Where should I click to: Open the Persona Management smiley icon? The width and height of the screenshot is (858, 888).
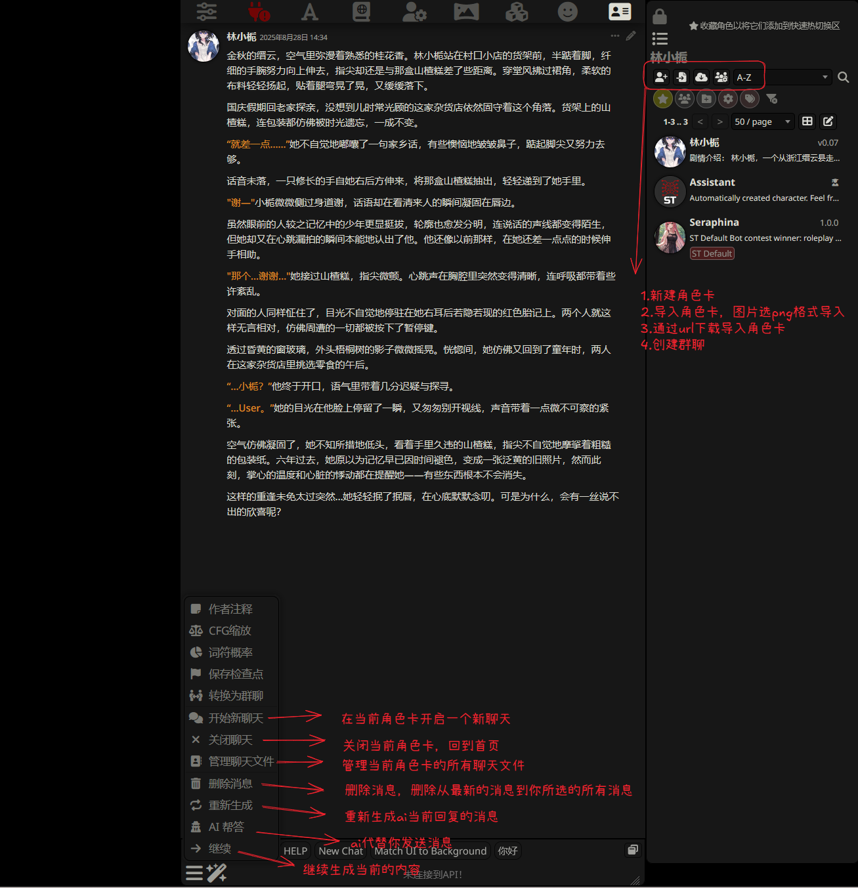pyautogui.click(x=567, y=12)
